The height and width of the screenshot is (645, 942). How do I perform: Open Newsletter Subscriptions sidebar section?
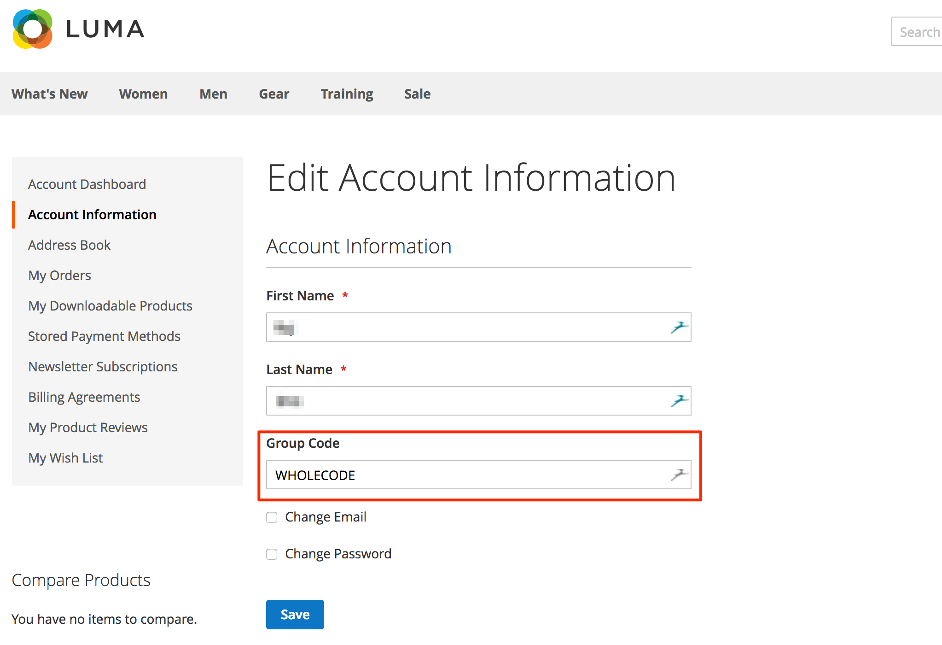[102, 366]
